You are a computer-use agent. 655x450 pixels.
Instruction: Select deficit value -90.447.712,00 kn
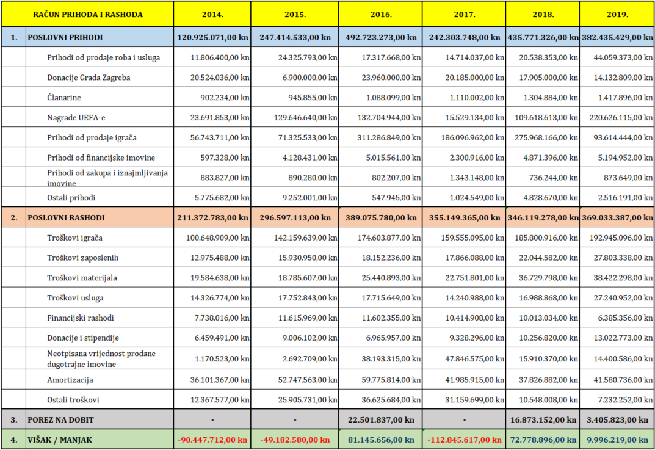point(212,440)
